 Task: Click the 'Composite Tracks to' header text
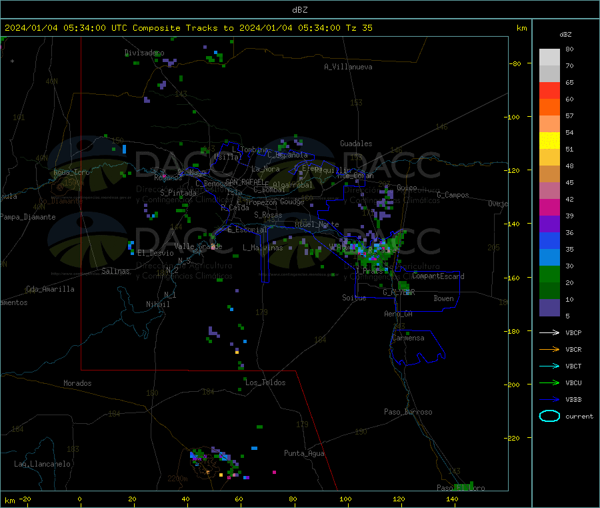pos(183,28)
